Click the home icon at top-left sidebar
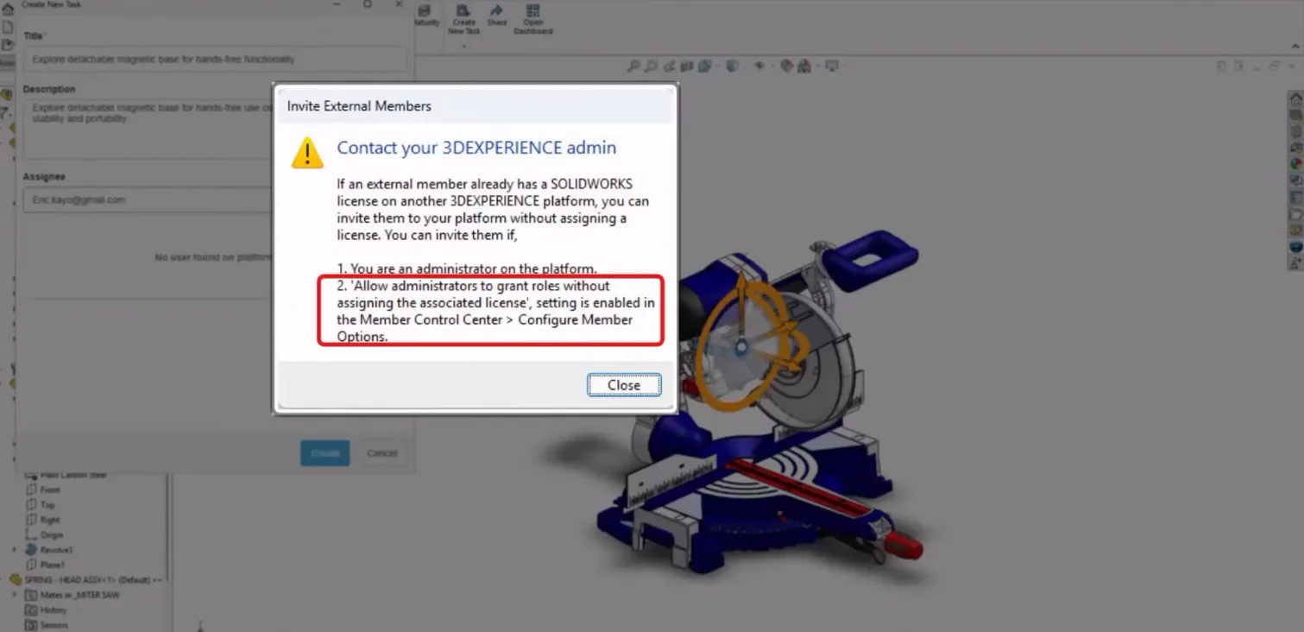The image size is (1304, 632). point(7,9)
